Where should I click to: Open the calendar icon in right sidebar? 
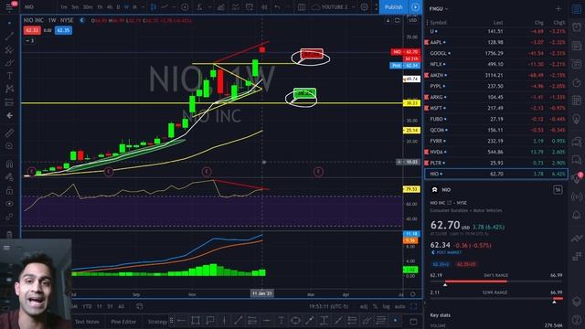coord(577,100)
